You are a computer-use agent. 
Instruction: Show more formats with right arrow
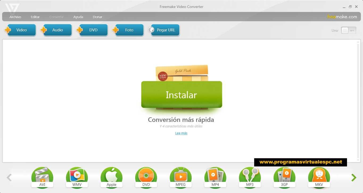354,178
